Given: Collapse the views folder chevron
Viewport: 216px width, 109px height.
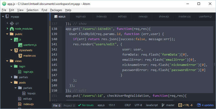Looking at the screenshot, I should (x=7, y=61).
